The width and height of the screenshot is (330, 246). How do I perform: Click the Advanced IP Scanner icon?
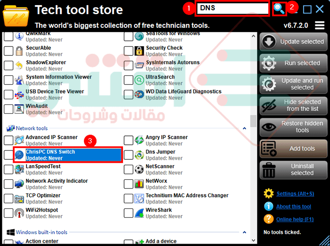pyautogui.click(x=19, y=140)
